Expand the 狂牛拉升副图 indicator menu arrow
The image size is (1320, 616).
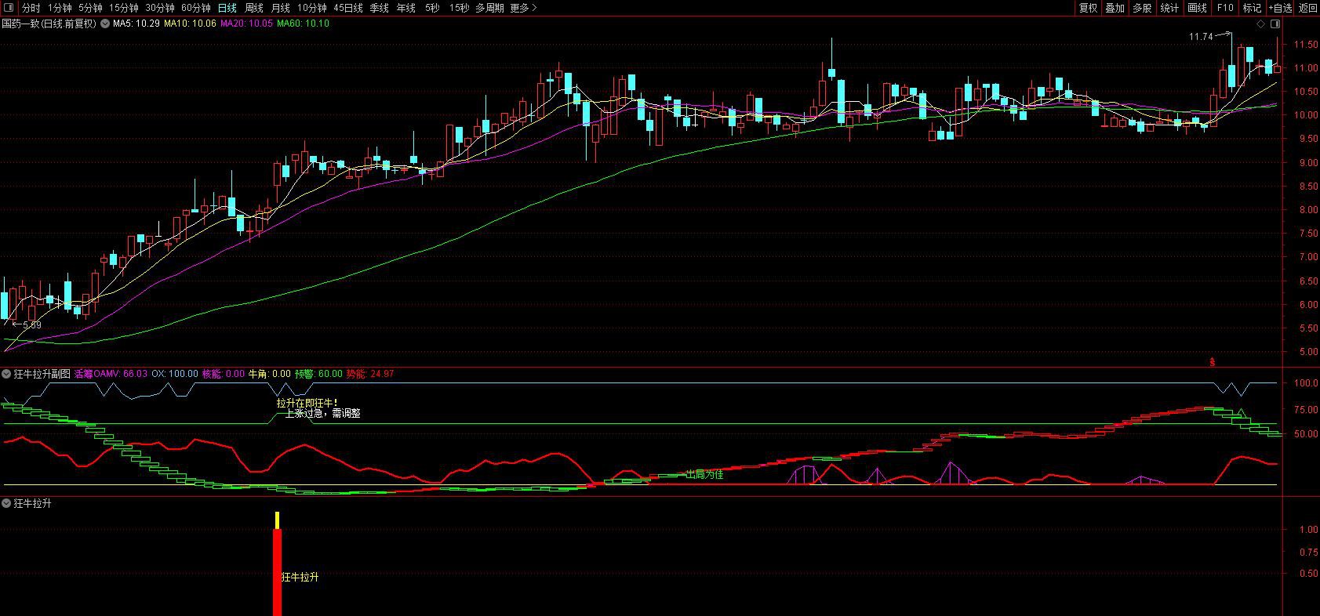pyautogui.click(x=6, y=374)
